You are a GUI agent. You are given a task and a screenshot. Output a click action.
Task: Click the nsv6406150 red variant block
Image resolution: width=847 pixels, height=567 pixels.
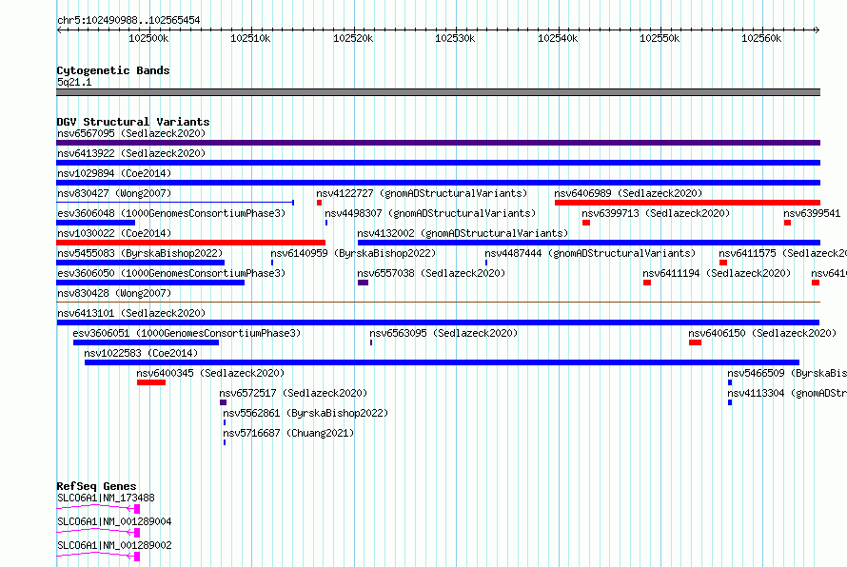click(696, 342)
